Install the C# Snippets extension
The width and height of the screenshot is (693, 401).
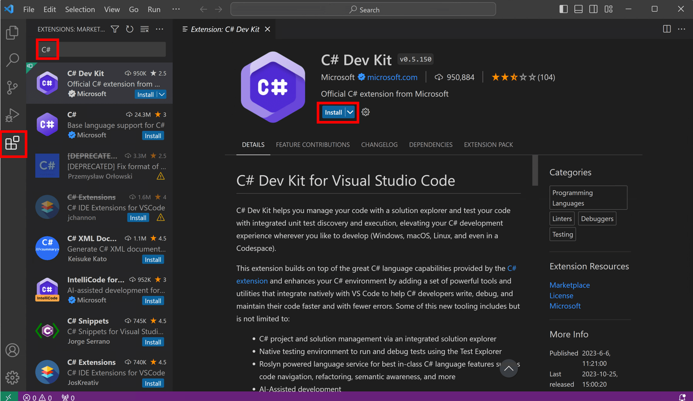coord(153,342)
